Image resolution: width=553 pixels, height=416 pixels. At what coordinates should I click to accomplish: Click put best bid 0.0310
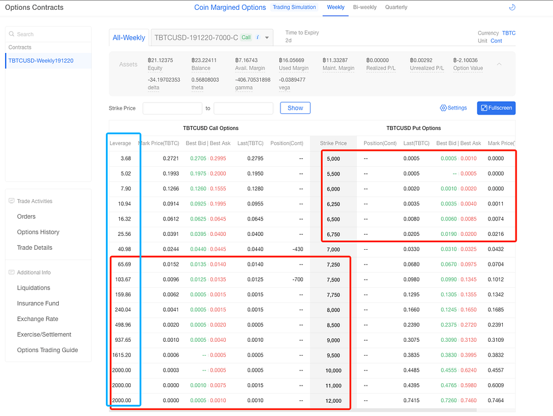tap(449, 249)
